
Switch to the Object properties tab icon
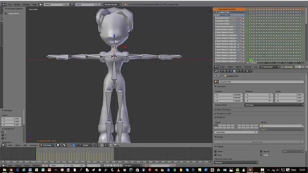click(x=234, y=71)
